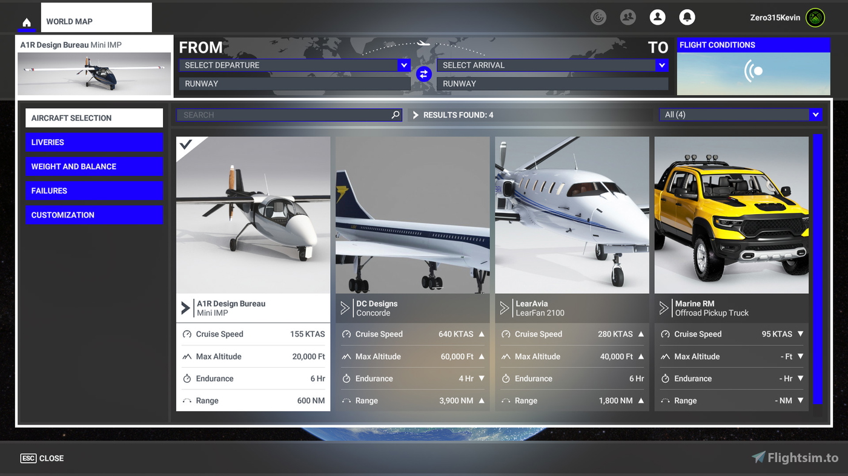Open the Liveries menu item
The height and width of the screenshot is (476, 848).
point(94,142)
